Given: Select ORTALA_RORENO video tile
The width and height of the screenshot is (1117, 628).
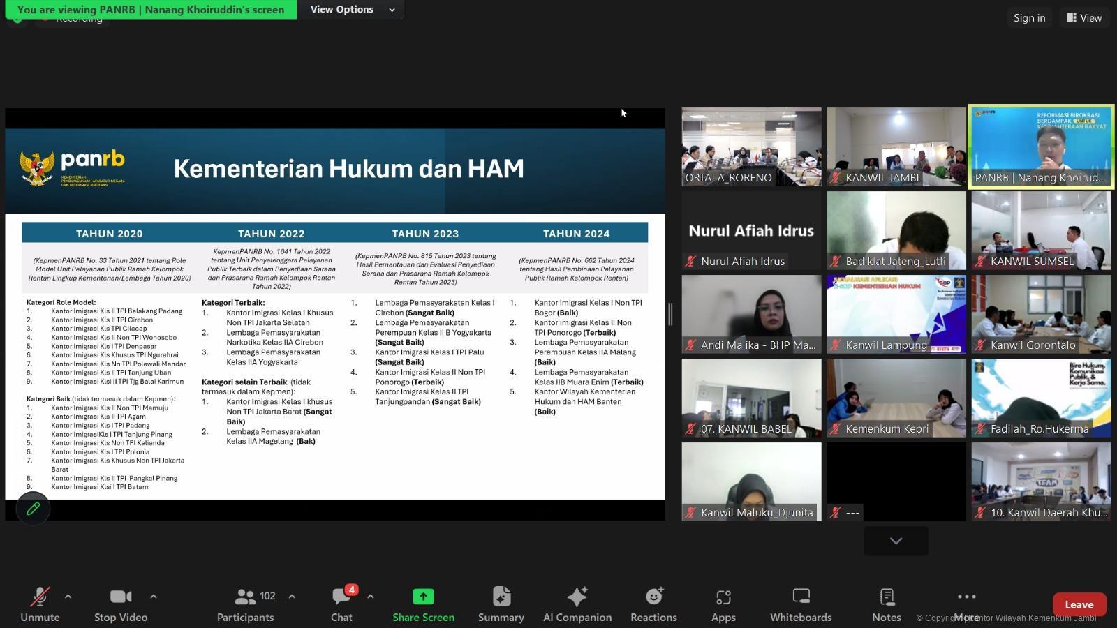Looking at the screenshot, I should coord(751,147).
